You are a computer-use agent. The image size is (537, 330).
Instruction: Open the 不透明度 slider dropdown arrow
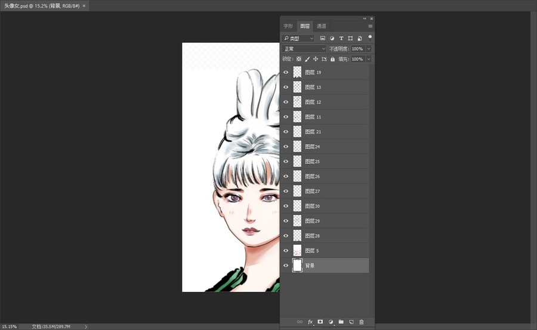369,49
